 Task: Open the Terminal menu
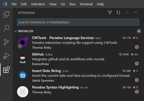pos(86,4)
